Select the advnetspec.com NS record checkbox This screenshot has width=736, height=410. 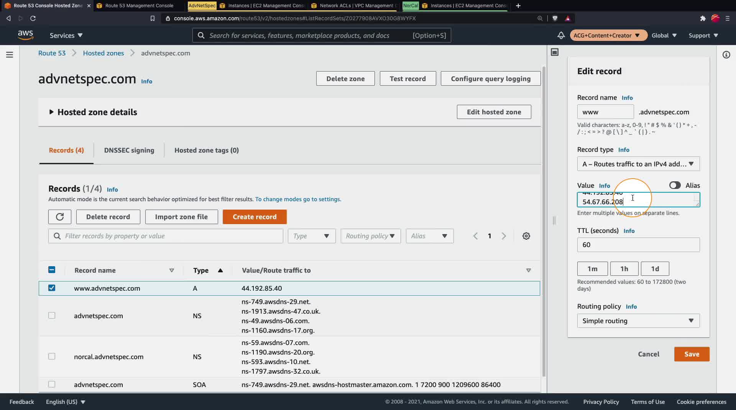click(52, 316)
